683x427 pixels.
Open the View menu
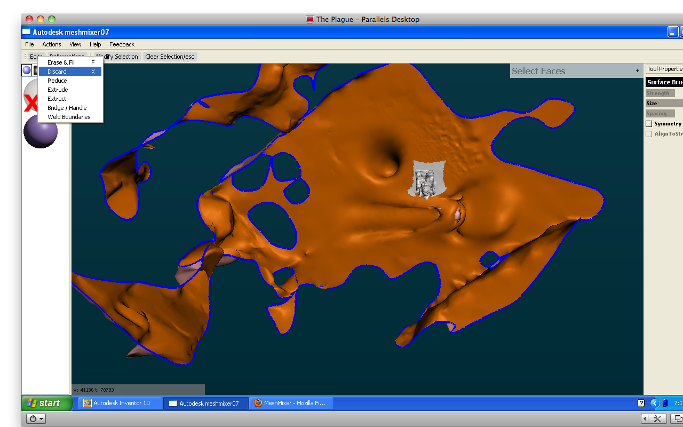pyautogui.click(x=75, y=44)
